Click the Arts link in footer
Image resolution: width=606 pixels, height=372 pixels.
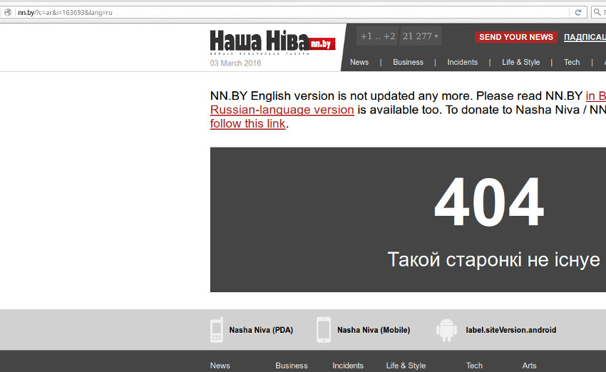point(529,366)
